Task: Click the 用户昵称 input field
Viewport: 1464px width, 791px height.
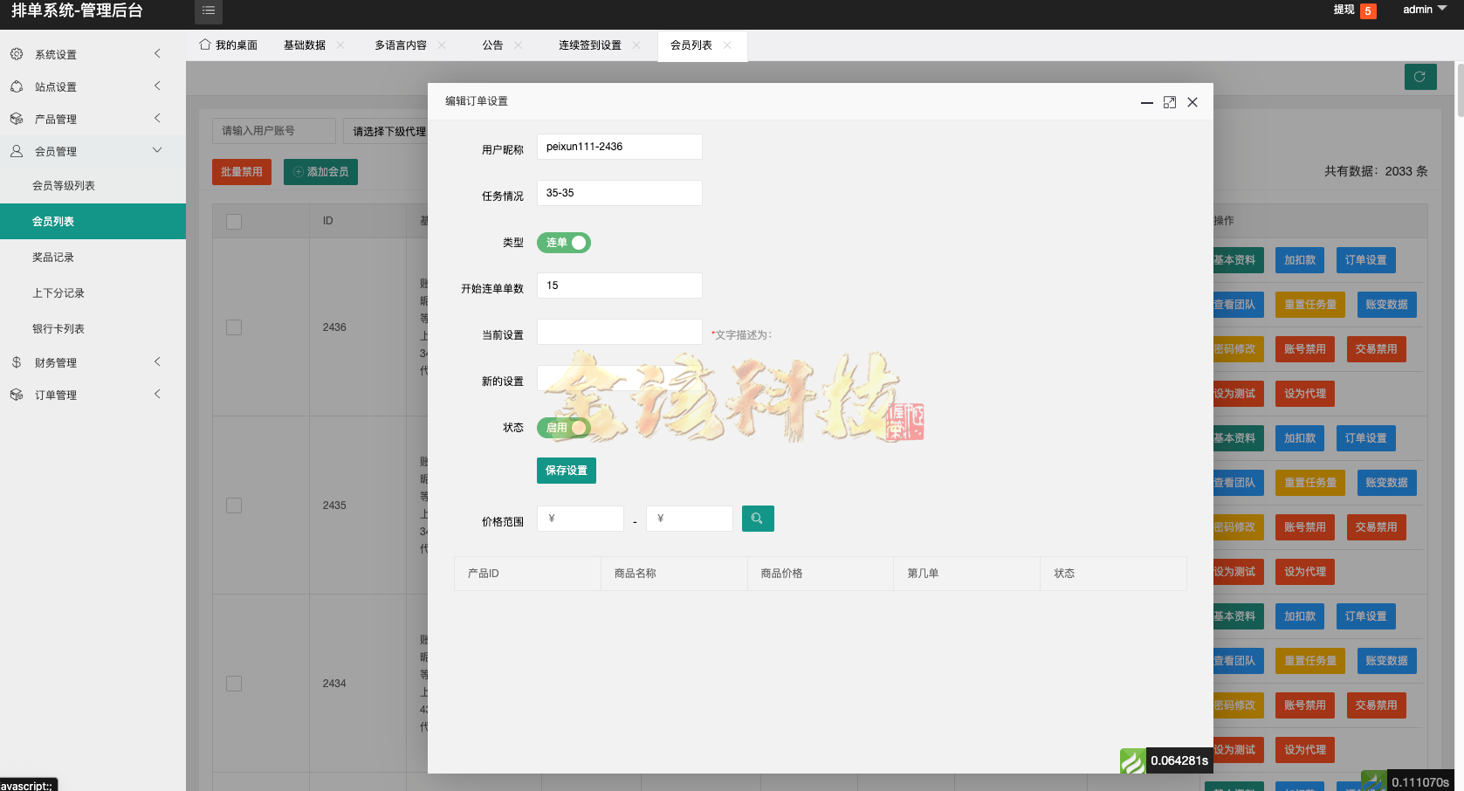Action: pyautogui.click(x=619, y=146)
